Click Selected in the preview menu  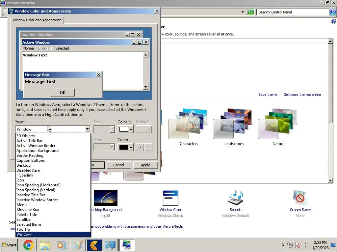coord(62,48)
